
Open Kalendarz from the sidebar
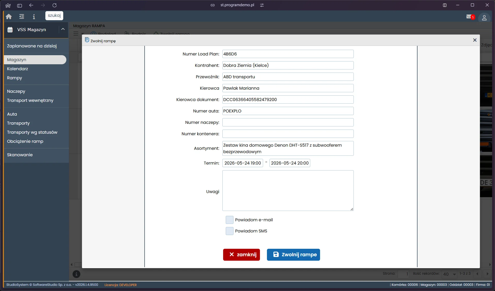tap(17, 69)
